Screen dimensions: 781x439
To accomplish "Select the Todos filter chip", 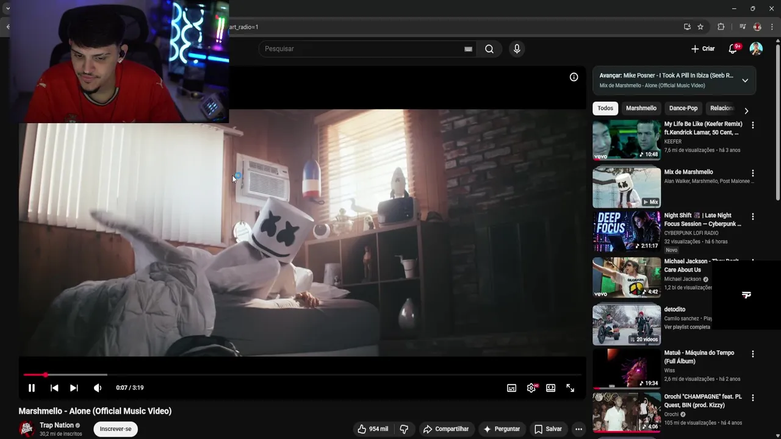I will tap(605, 108).
